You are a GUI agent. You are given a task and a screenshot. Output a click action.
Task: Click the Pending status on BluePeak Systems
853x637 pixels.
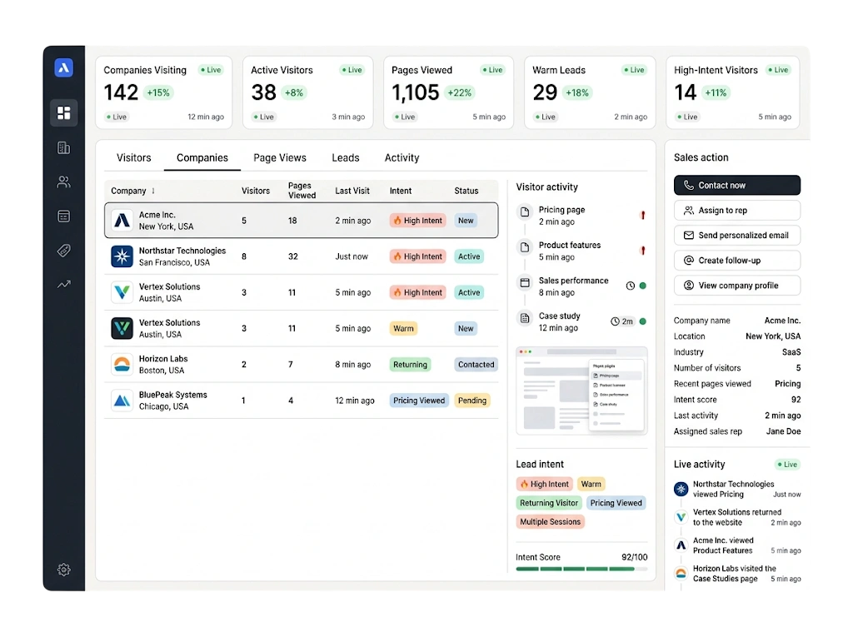coord(471,401)
